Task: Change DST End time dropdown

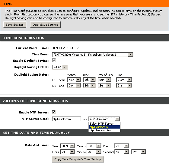Action: [124, 85]
